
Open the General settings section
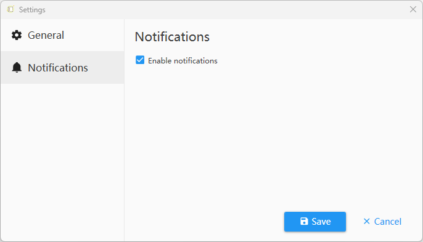(x=62, y=35)
